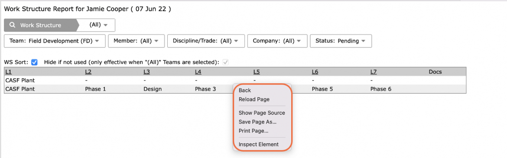507x158 pixels.
Task: Sort by the L7 column header
Action: (x=374, y=72)
